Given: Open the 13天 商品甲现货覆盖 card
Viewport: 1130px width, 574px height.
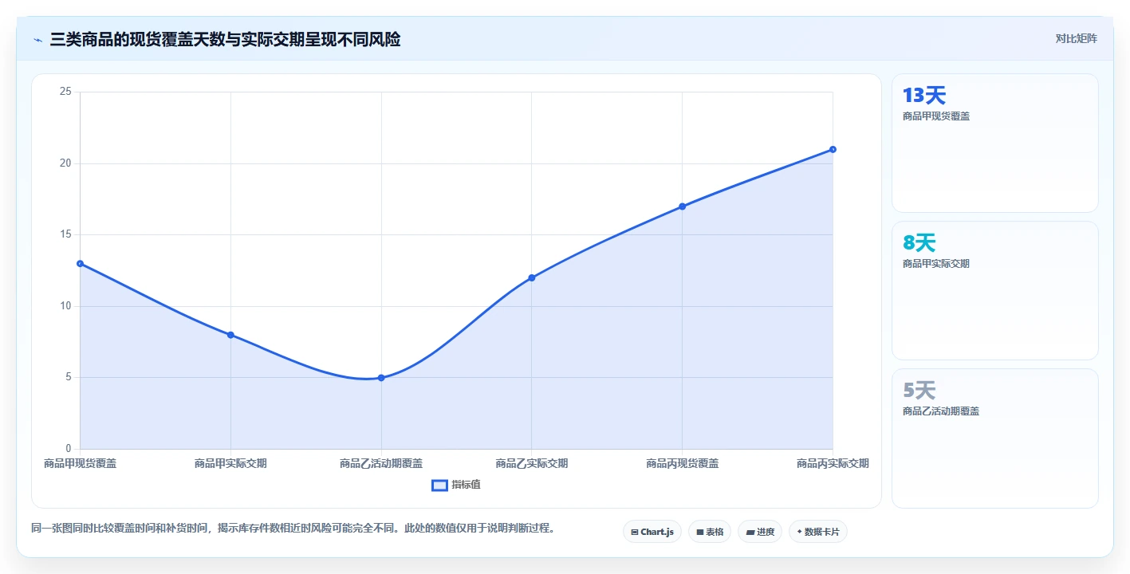Looking at the screenshot, I should click(994, 143).
